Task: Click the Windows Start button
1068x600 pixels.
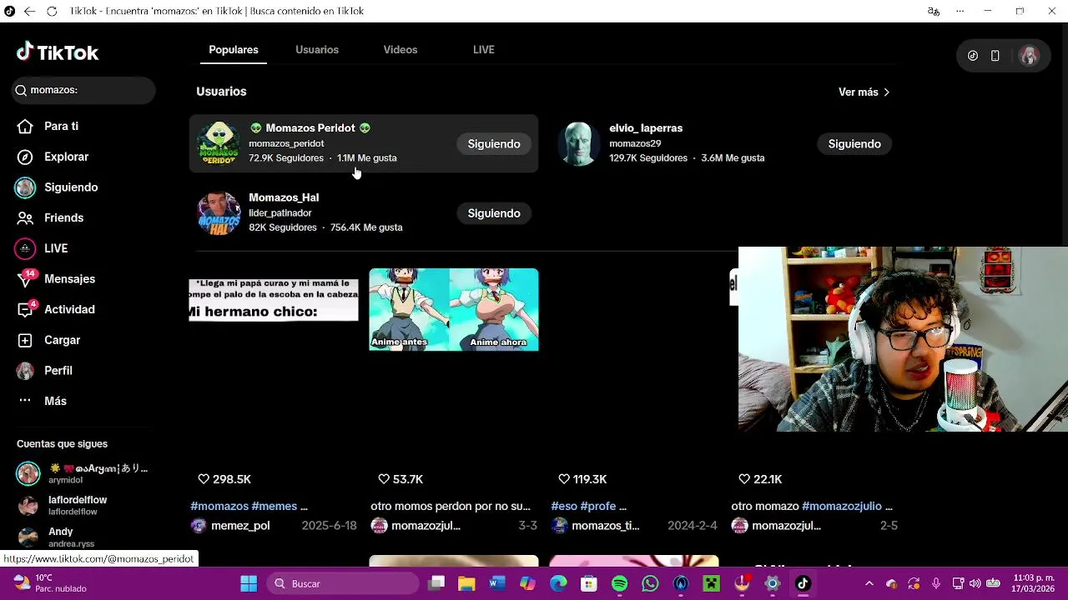Action: (249, 583)
